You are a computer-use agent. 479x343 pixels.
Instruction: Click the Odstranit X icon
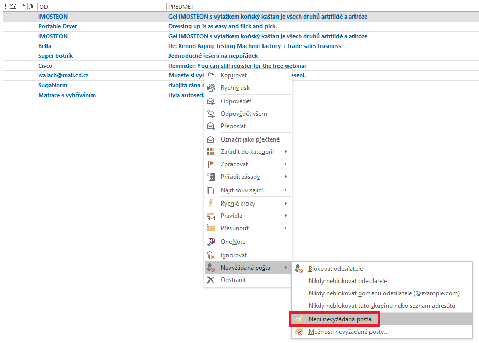[211, 280]
